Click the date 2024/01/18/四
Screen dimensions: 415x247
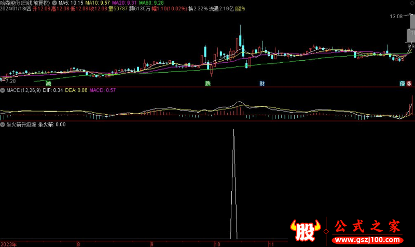coord(16,9)
